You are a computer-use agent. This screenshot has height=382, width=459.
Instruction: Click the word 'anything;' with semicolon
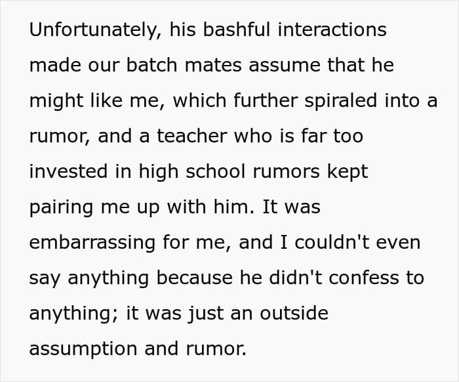pos(73,314)
